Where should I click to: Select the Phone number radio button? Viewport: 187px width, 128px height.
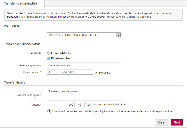pyautogui.click(x=49, y=58)
